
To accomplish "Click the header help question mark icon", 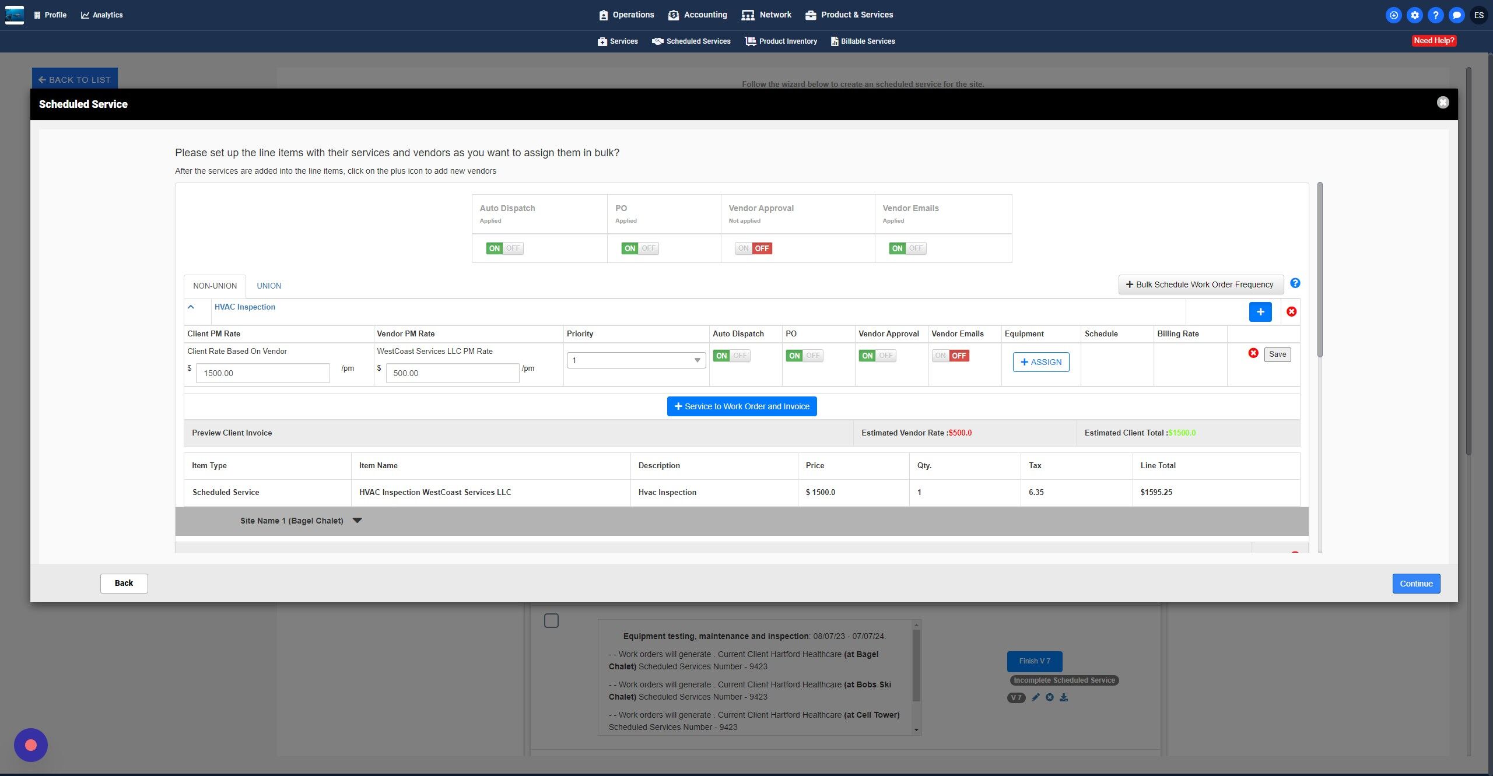I will tap(1435, 15).
